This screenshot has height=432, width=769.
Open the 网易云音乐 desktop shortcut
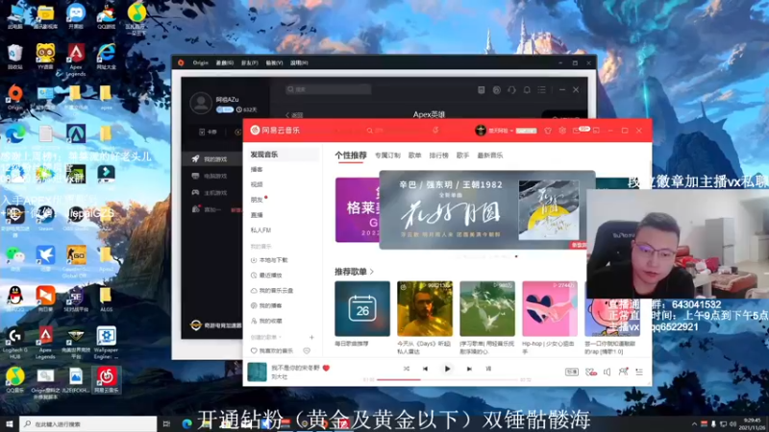click(106, 380)
